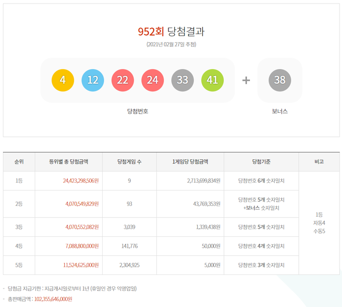The image size is (342, 307).
Task: Click the 3등 winner count 3,039
Action: 129,227
